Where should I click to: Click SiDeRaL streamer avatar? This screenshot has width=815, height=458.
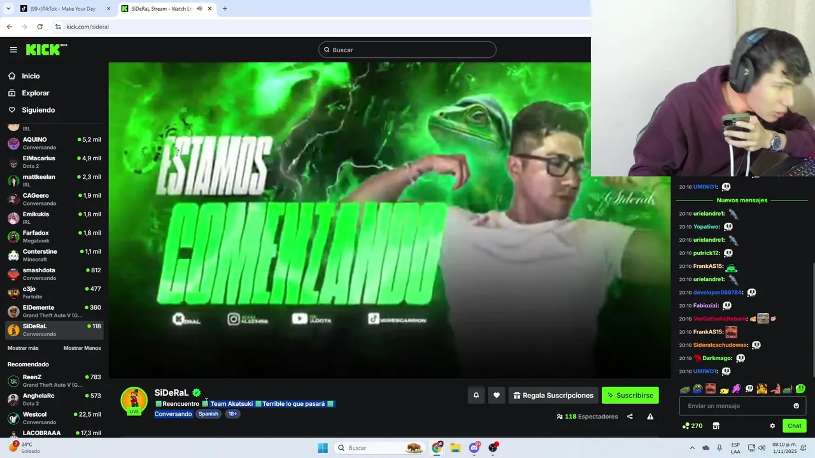coord(134,401)
